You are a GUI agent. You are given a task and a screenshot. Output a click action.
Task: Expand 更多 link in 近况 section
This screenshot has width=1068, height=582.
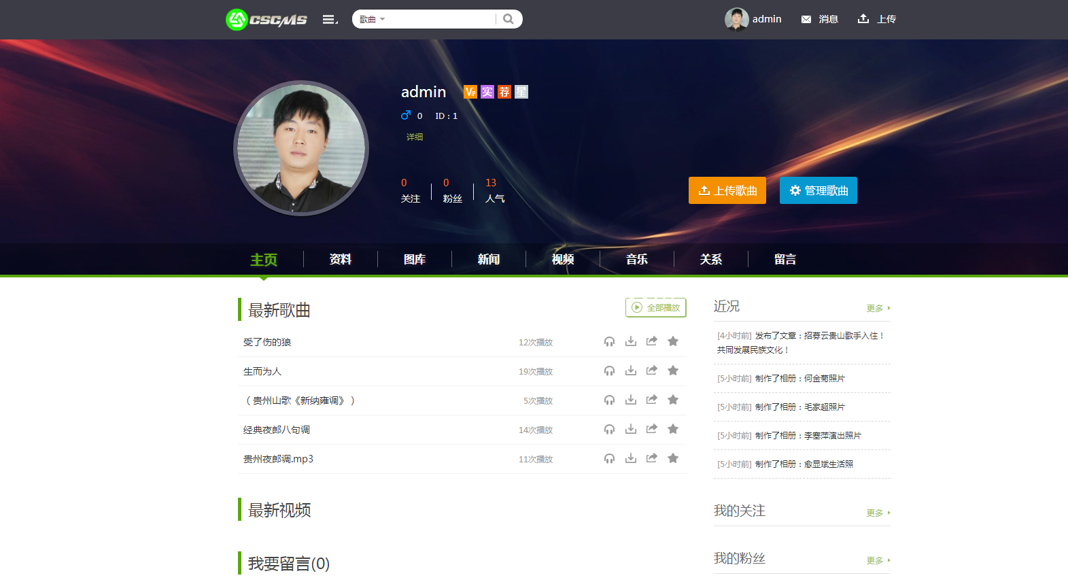[877, 308]
